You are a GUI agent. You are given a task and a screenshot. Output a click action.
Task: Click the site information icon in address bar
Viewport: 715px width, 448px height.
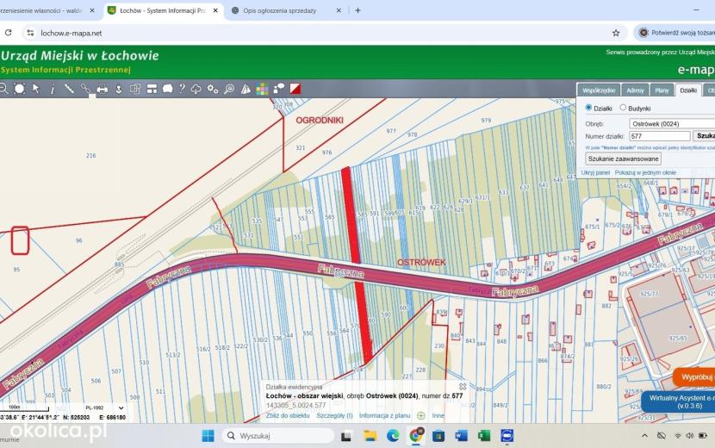(x=30, y=33)
